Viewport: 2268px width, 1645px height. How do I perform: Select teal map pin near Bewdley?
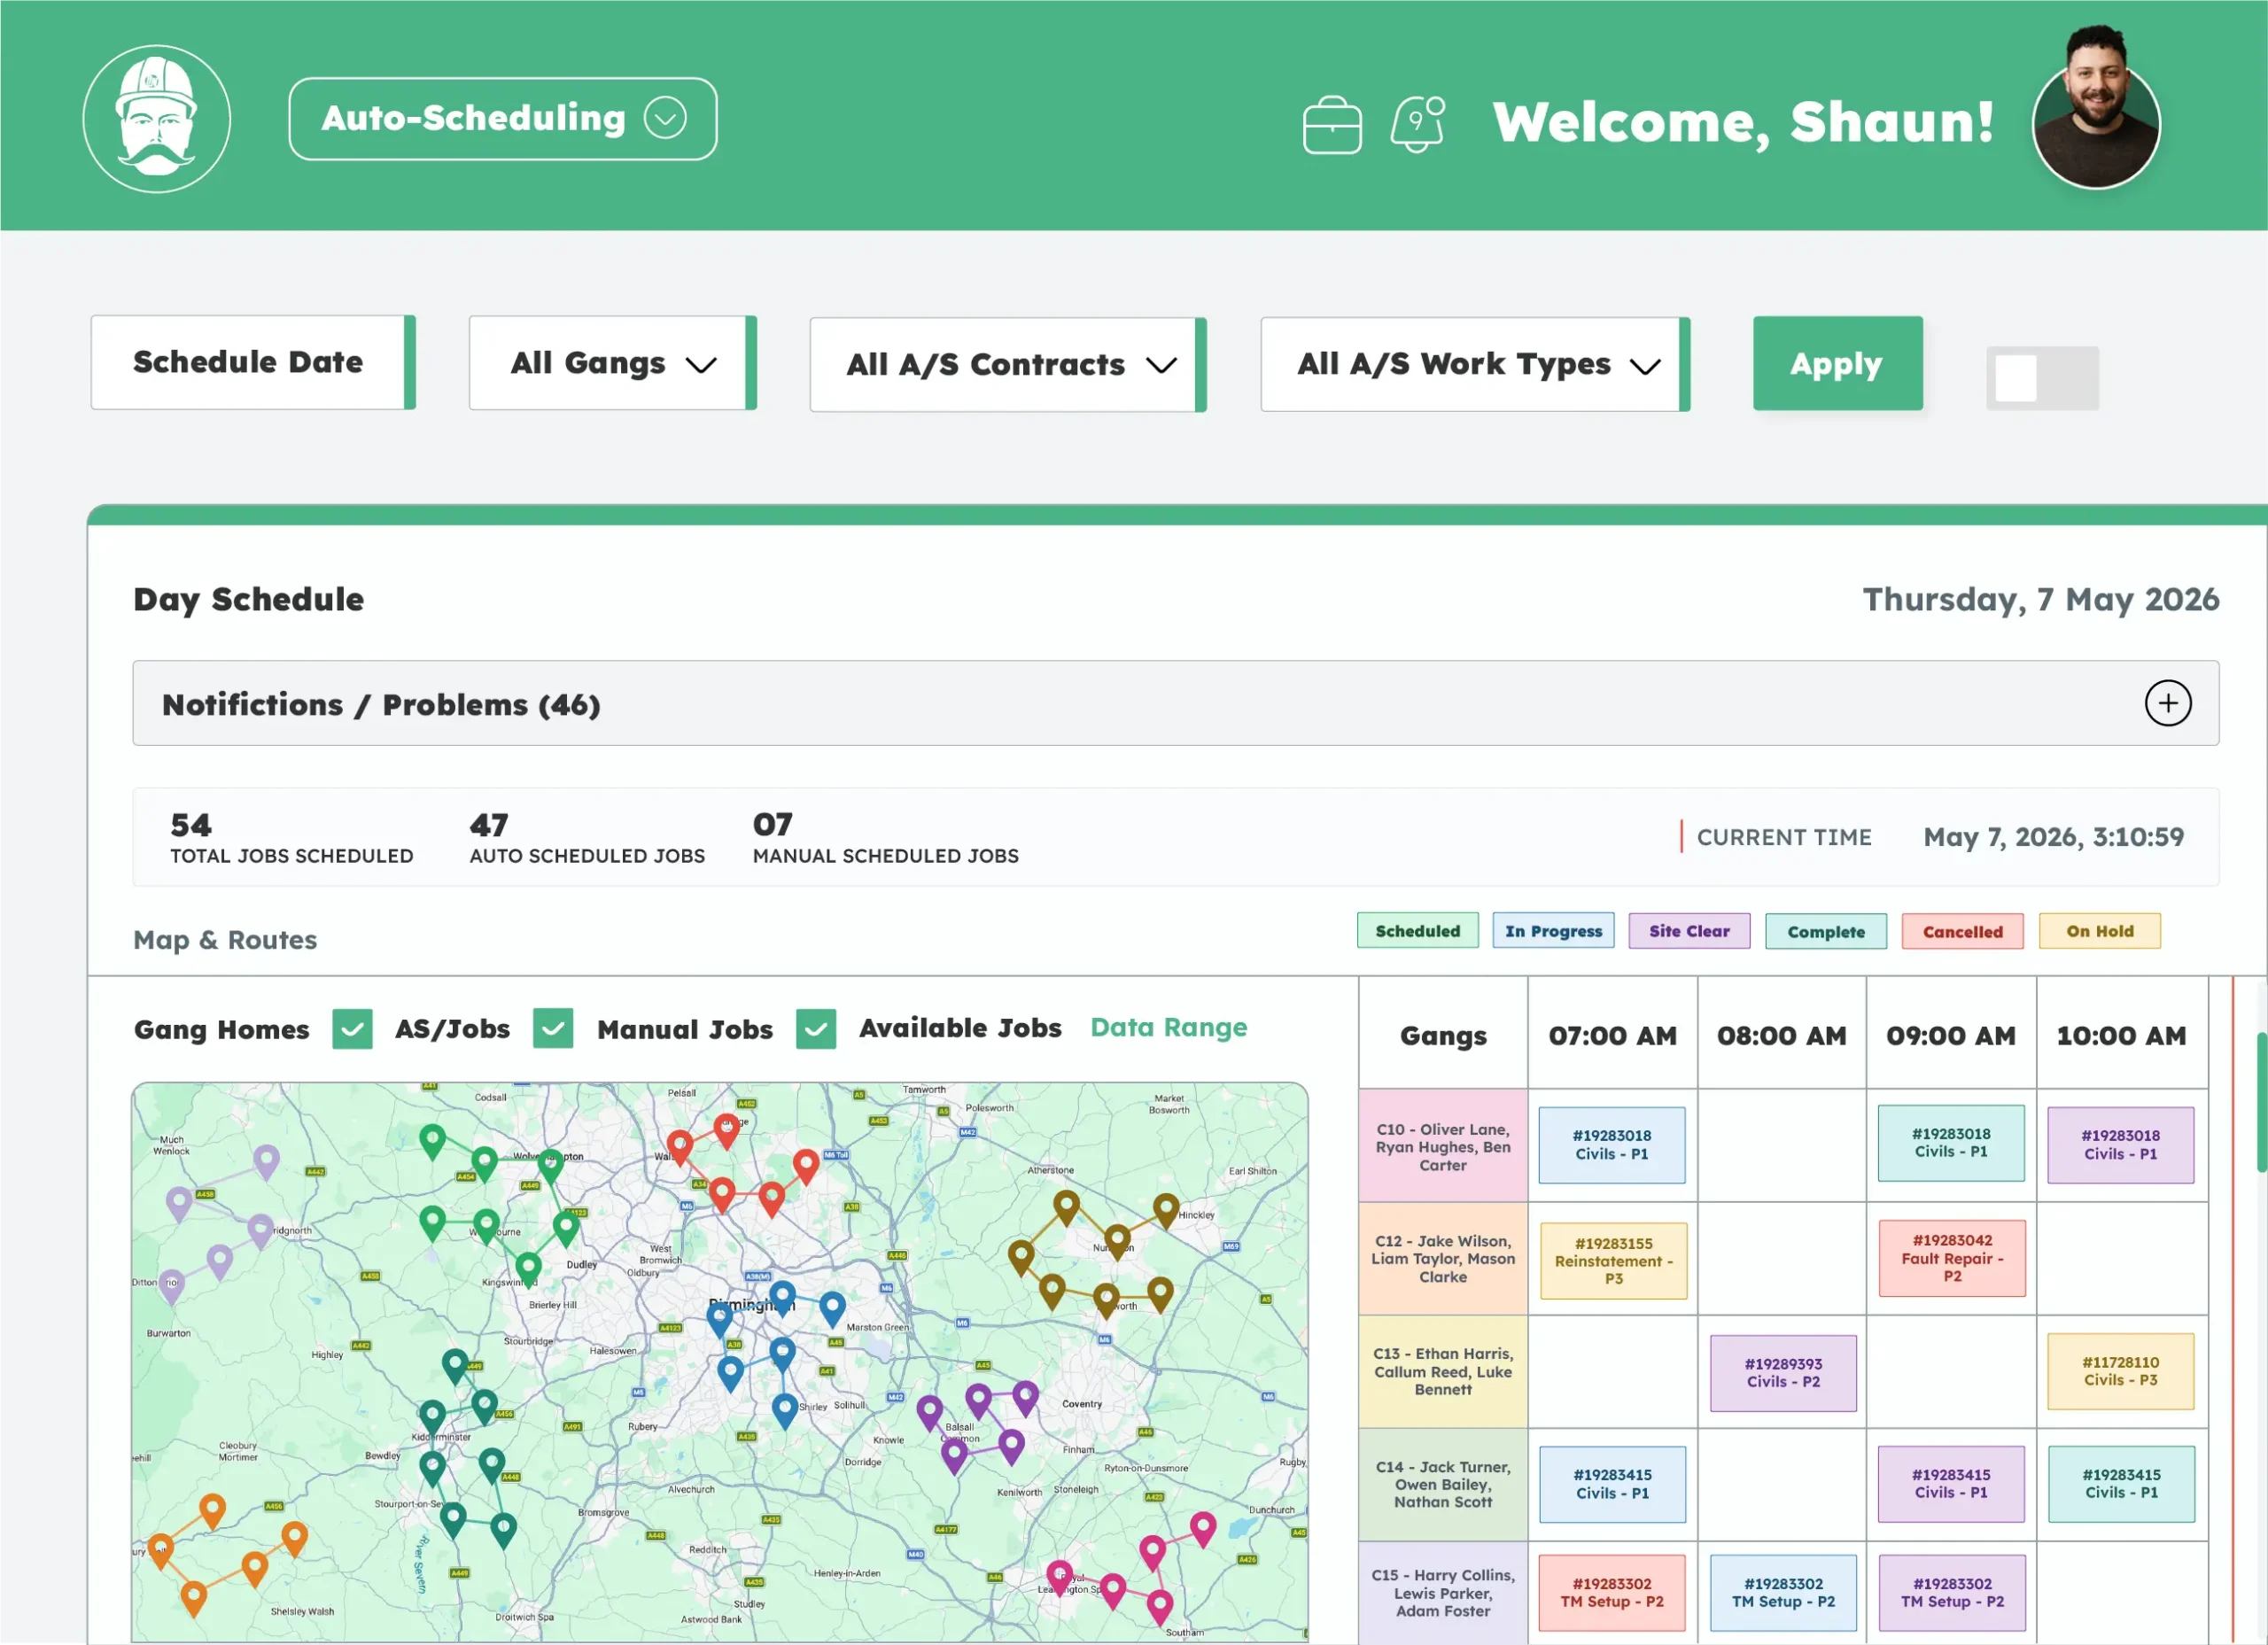[432, 1470]
